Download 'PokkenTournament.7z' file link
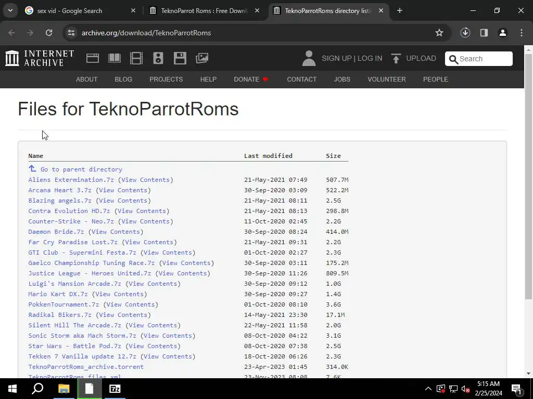Screen dimensions: 533x399 coord(64,304)
